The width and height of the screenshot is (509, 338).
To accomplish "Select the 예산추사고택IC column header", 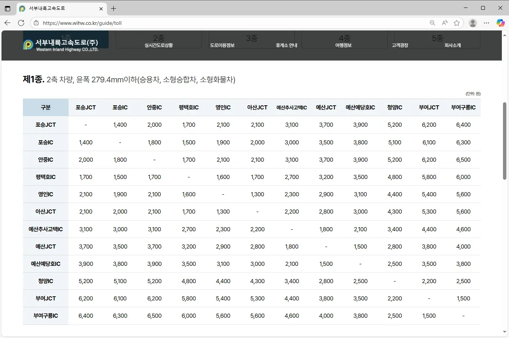I will click(292, 108).
